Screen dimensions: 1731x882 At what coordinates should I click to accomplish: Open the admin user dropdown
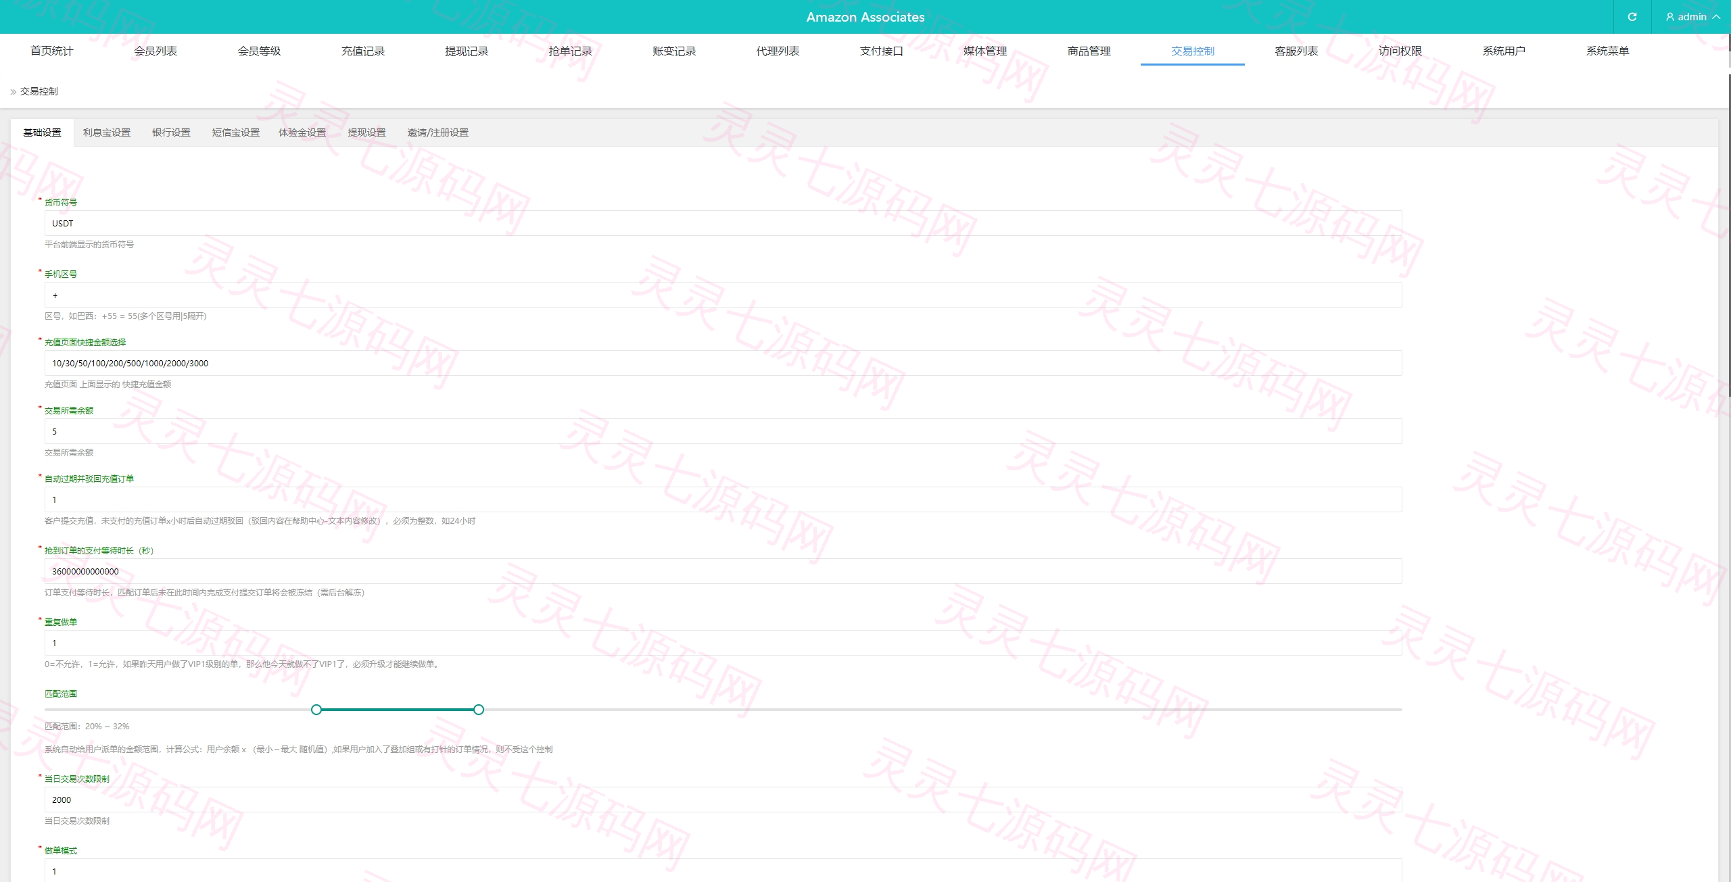[x=1691, y=17]
